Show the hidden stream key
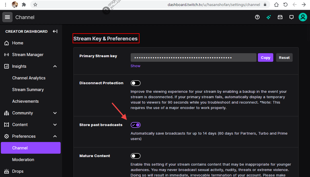310x177 pixels. click(136, 66)
